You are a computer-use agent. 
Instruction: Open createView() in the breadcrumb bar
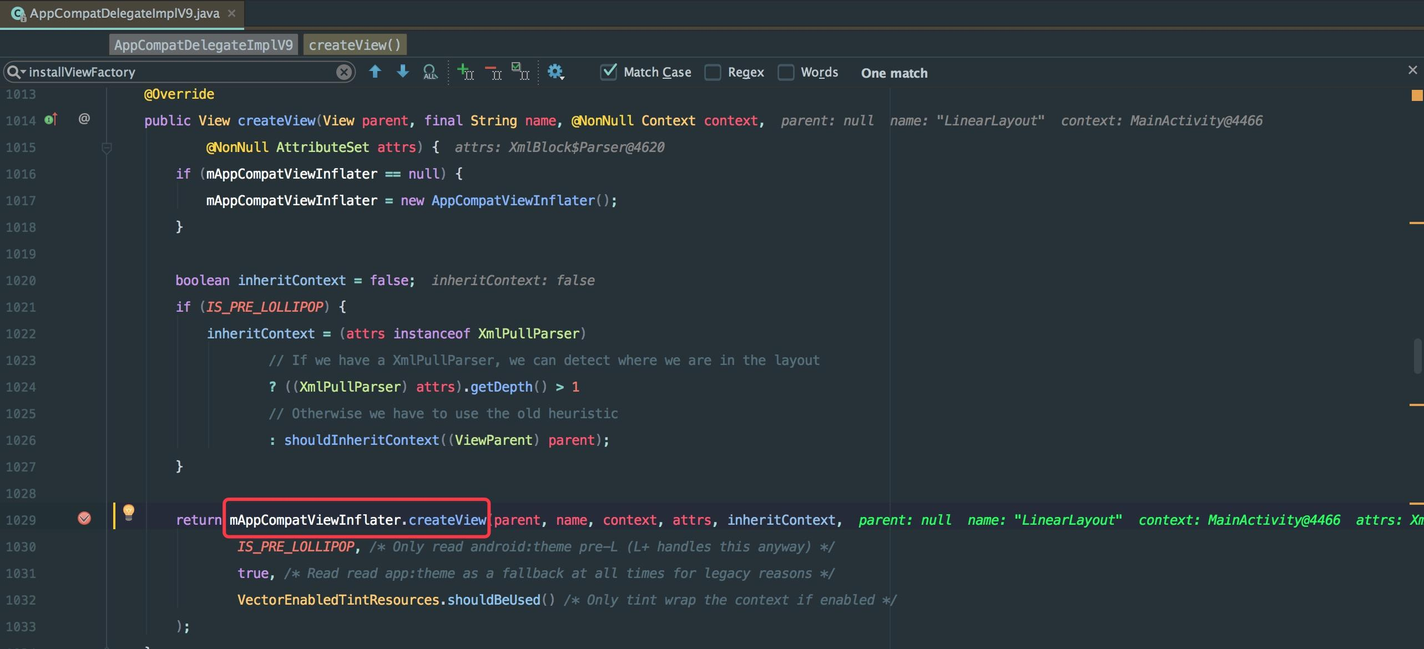[355, 44]
